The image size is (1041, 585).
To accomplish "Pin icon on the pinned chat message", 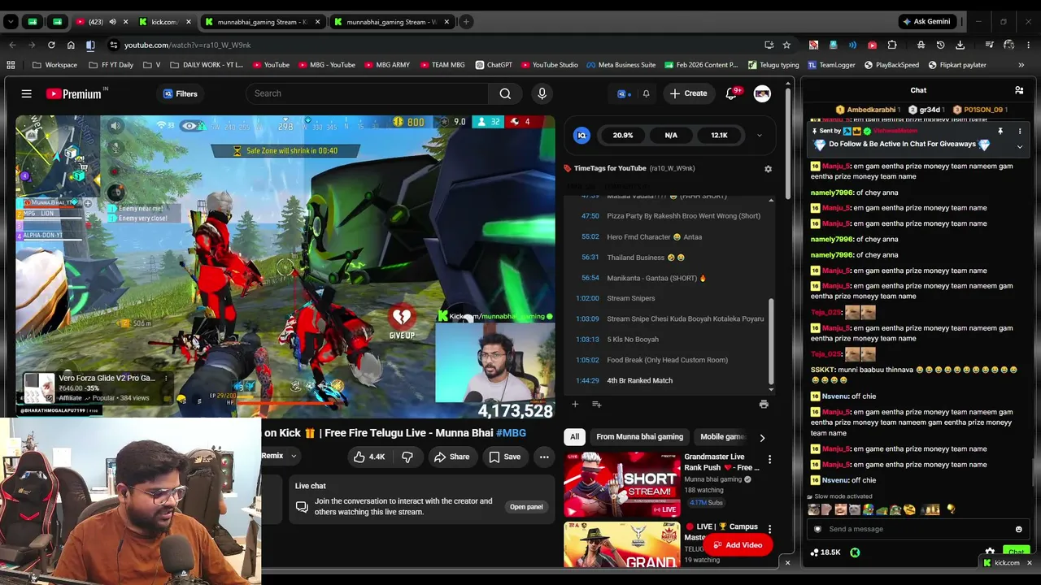I will [1000, 131].
